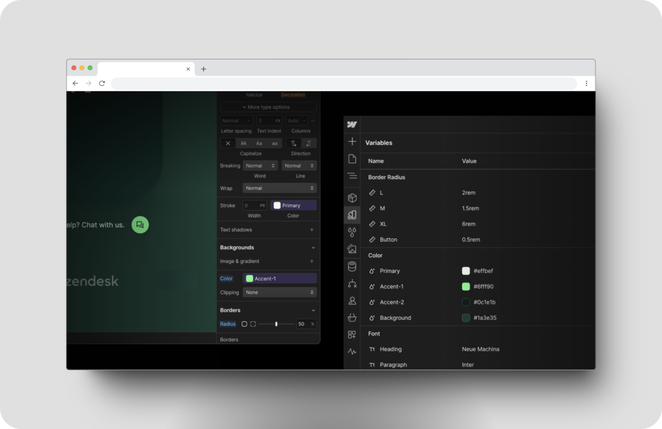662x429 pixels.
Task: Open the Ecommerce panel
Action: pos(352,318)
